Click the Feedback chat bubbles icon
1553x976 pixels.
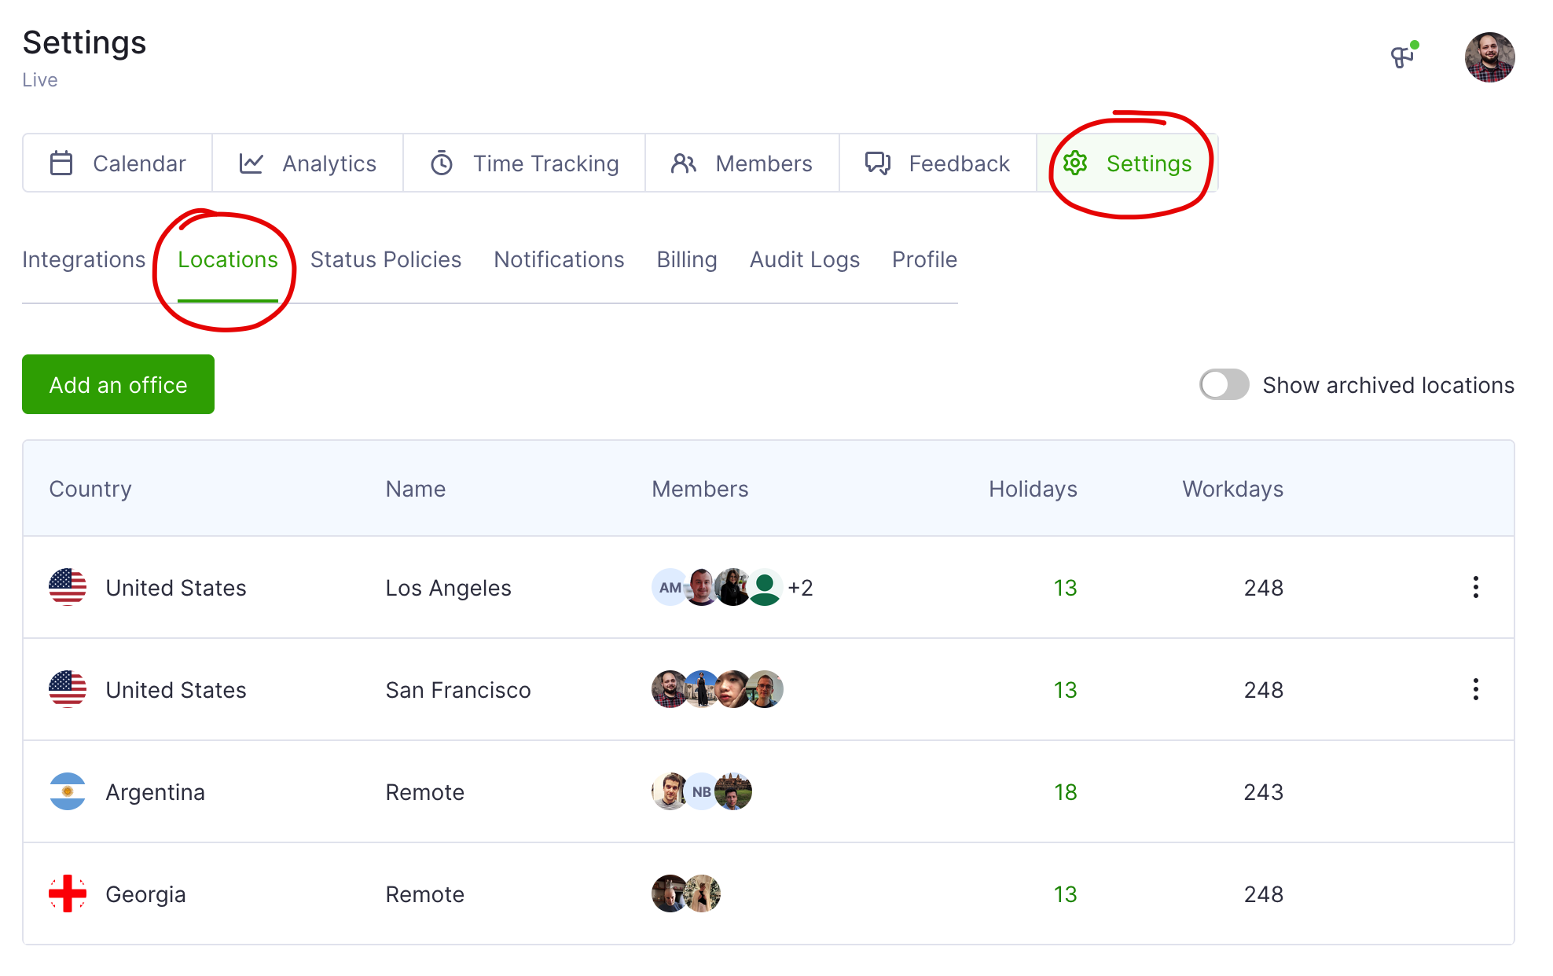click(x=878, y=163)
